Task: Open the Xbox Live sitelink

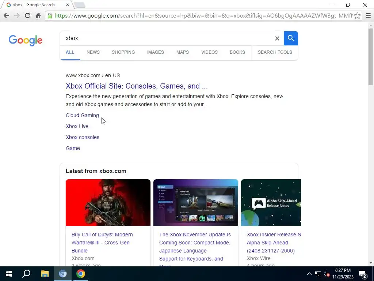Action: coord(77,126)
